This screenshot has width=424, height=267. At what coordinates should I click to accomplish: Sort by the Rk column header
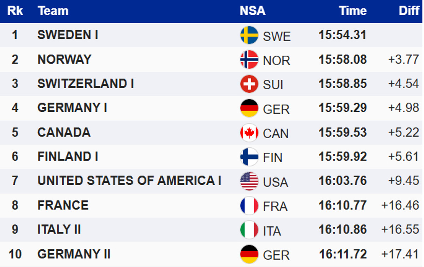click(x=15, y=11)
